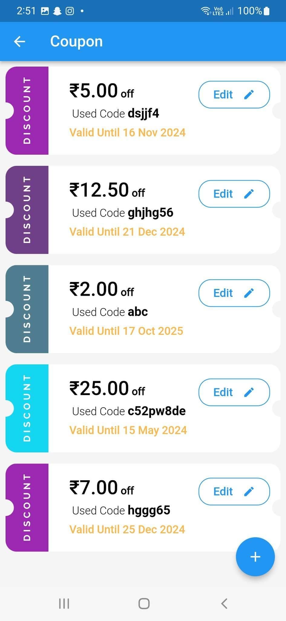Screen dimensions: 286x621
Task: Open Android recent apps navigation button
Action: (x=64, y=603)
